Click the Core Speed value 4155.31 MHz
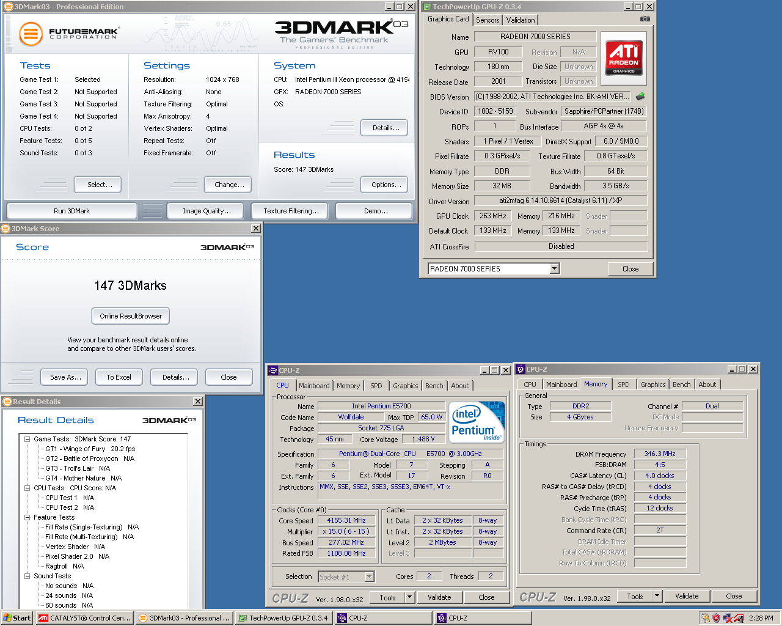 (x=346, y=521)
